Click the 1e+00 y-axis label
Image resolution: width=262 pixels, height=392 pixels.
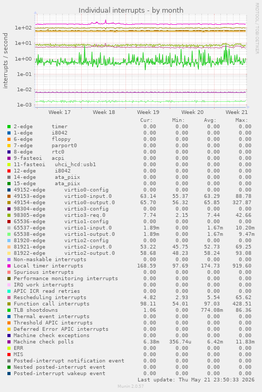click(x=23, y=59)
